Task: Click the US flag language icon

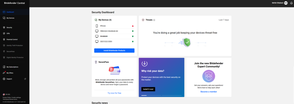Action: 4,95
